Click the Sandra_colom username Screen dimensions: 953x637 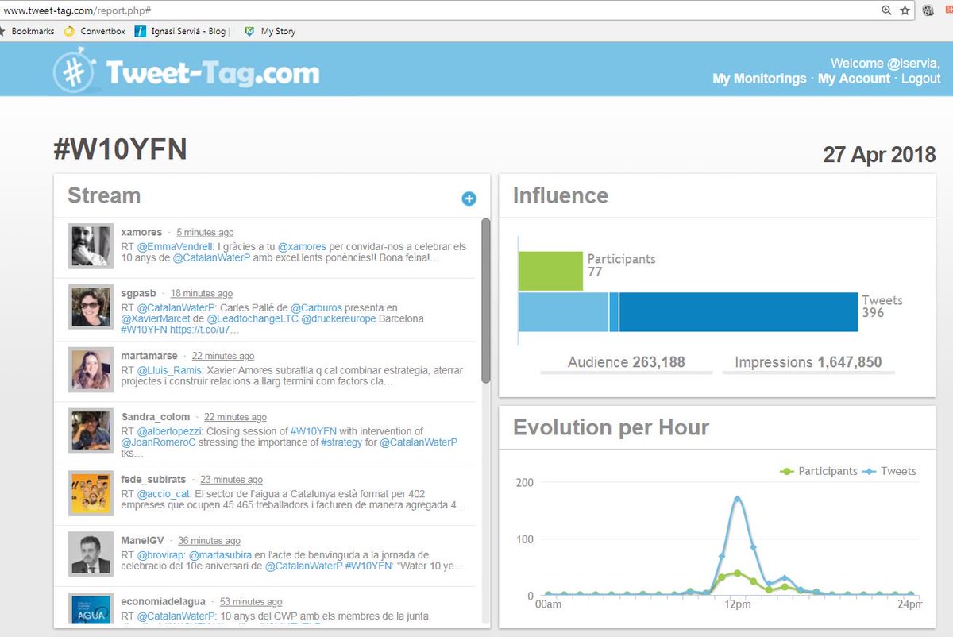156,416
